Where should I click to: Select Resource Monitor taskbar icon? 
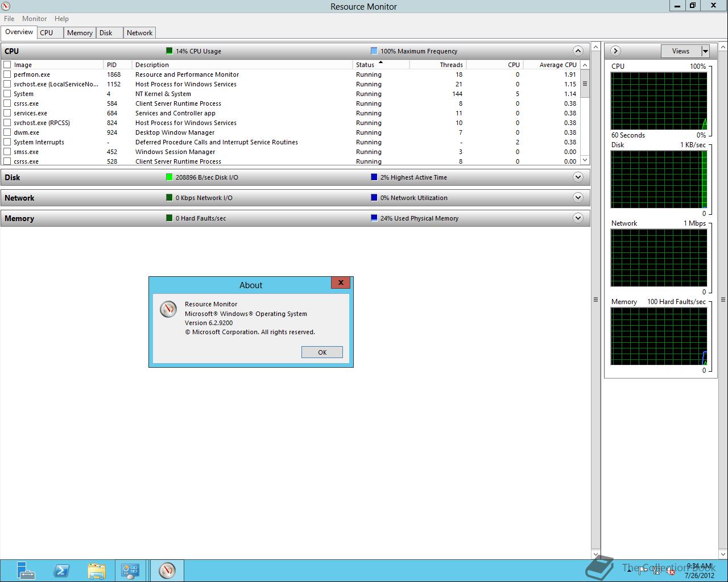coord(167,570)
